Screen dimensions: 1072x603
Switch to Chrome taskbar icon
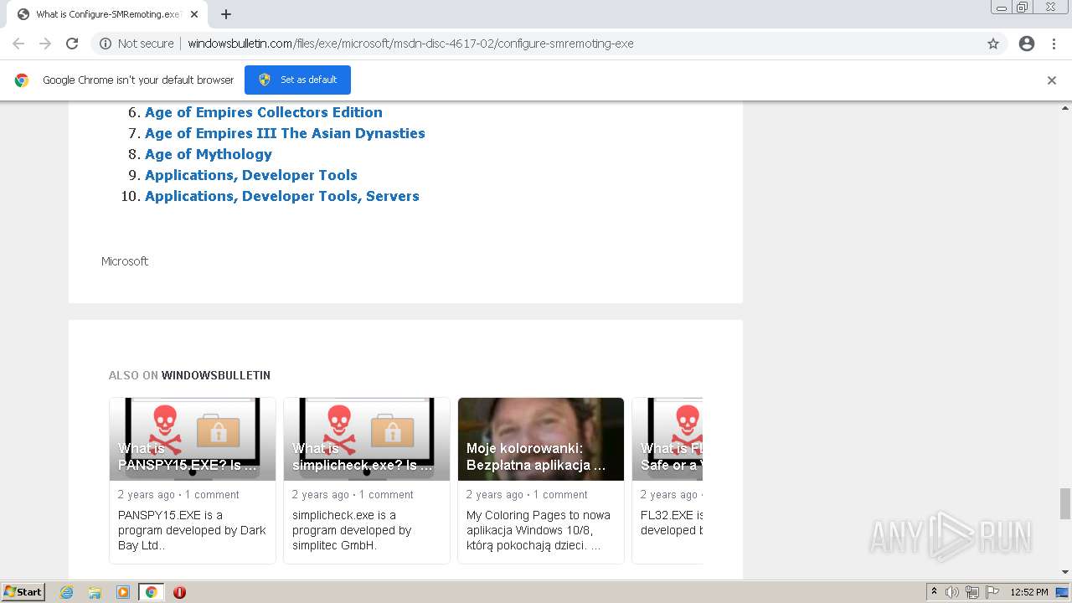click(x=151, y=592)
